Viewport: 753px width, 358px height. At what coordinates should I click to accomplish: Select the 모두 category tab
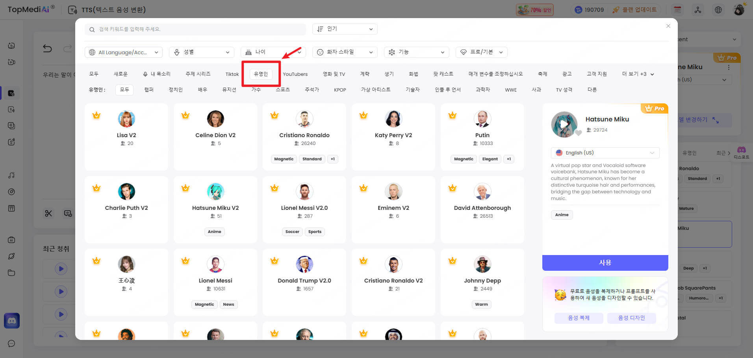[94, 74]
